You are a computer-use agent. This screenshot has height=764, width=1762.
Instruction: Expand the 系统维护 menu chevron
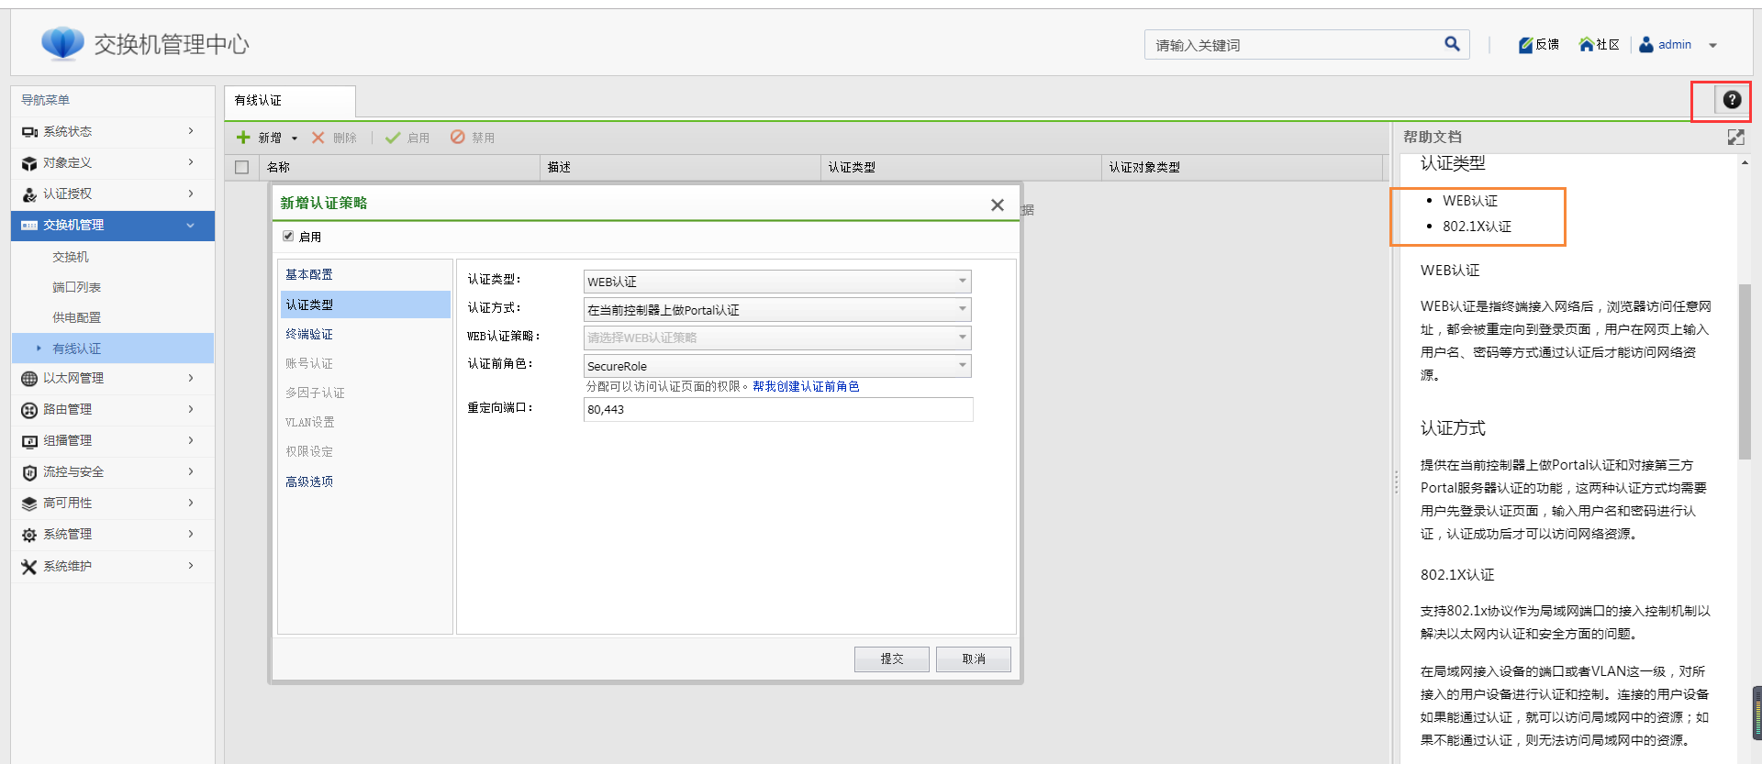point(191,566)
